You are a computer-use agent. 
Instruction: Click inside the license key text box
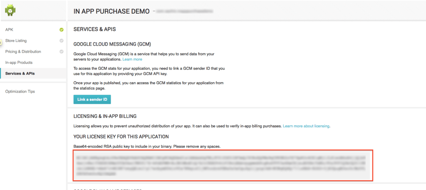click(x=223, y=166)
